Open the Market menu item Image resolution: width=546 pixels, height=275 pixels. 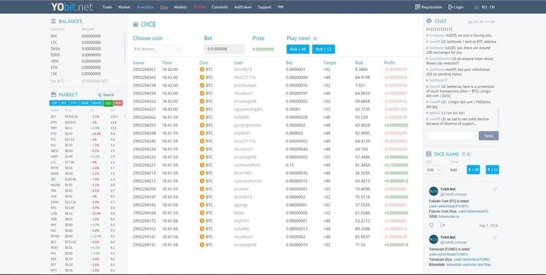click(x=124, y=7)
